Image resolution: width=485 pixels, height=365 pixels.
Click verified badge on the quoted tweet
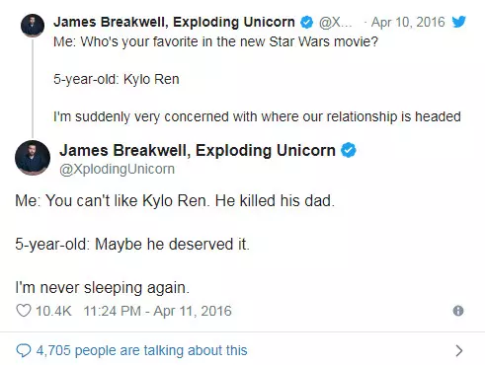click(x=307, y=22)
